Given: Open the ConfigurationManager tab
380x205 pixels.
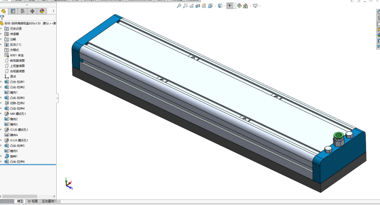Looking at the screenshot, I should 22,11.
